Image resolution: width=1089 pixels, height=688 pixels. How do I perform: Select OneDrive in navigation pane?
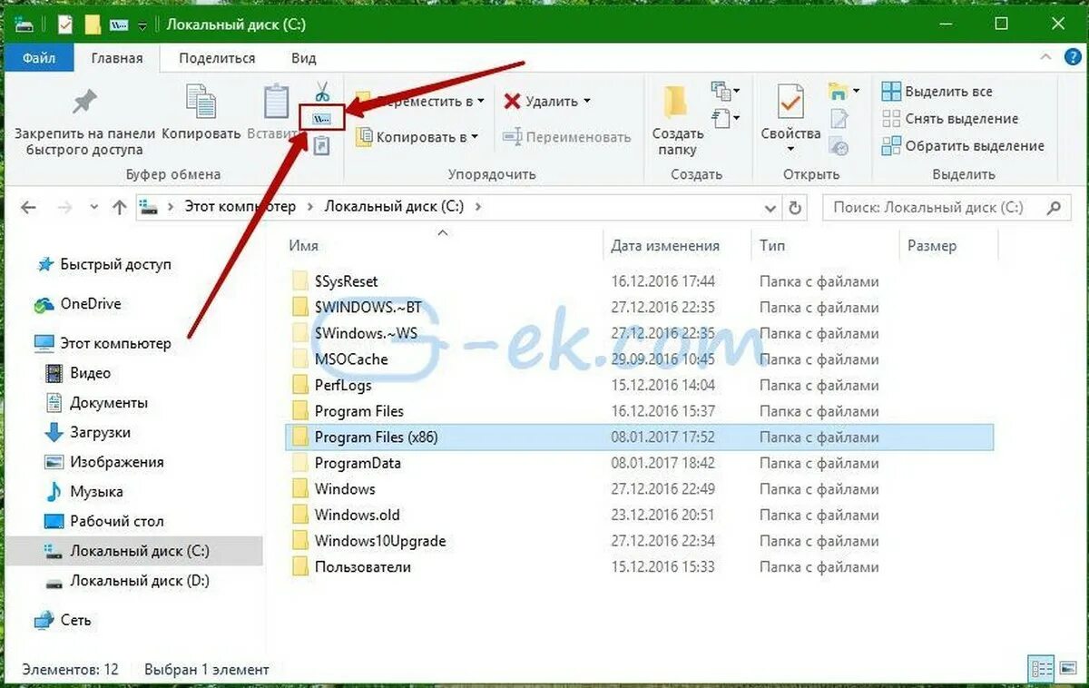tap(78, 304)
